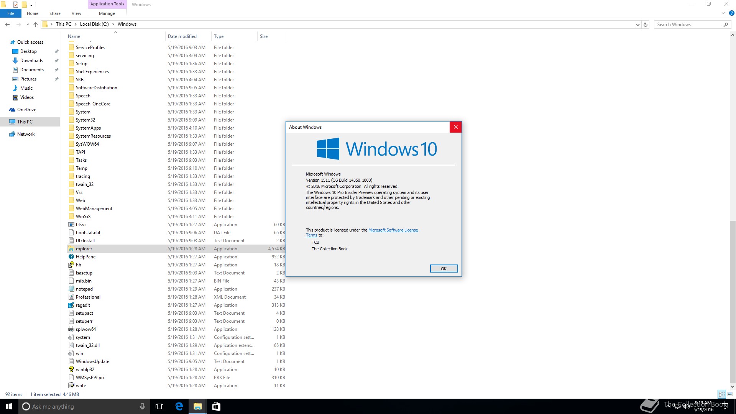Expand the This PC breadcrumb chevron

[x=76, y=24]
